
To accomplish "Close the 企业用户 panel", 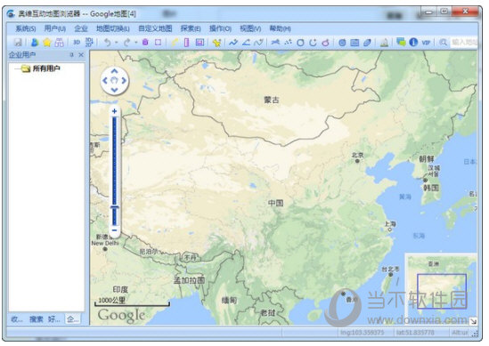I will click(x=81, y=55).
